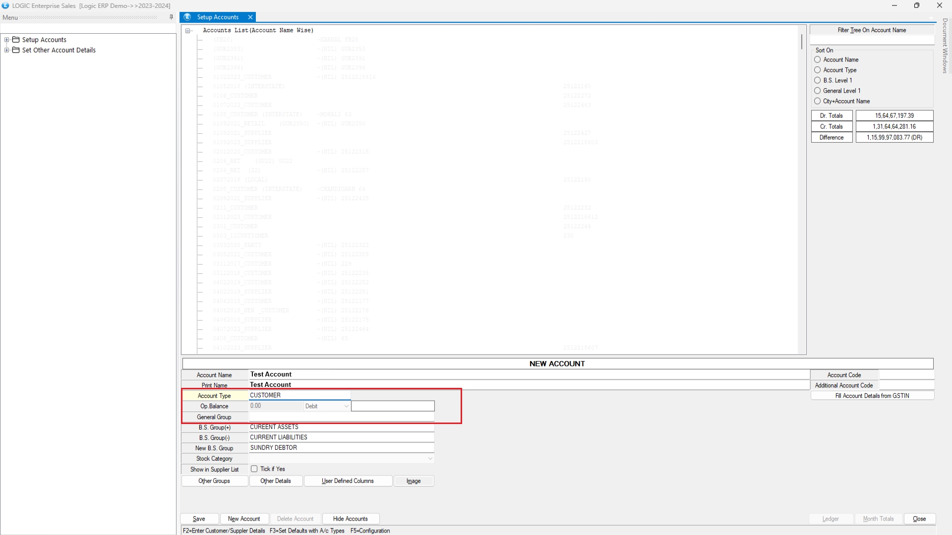
Task: Open the Debit/Credit balance dropdown
Action: [x=346, y=406]
